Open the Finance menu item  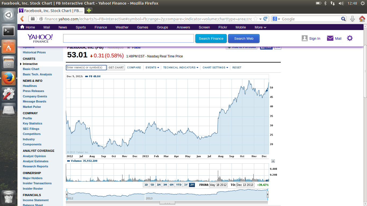(x=101, y=27)
